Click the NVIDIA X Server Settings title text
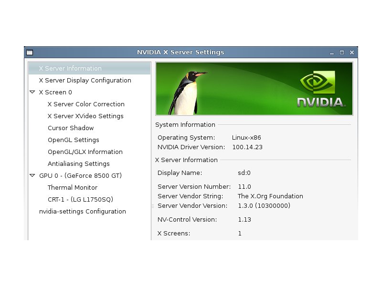This screenshot has height=286, width=382. point(180,52)
